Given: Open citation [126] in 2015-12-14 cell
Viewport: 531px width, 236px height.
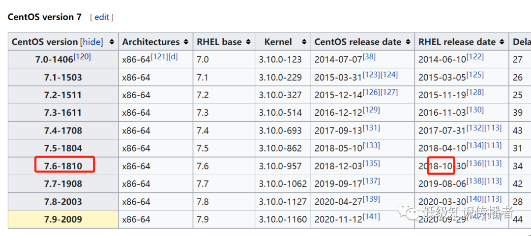Looking at the screenshot, I should pyautogui.click(x=371, y=92).
